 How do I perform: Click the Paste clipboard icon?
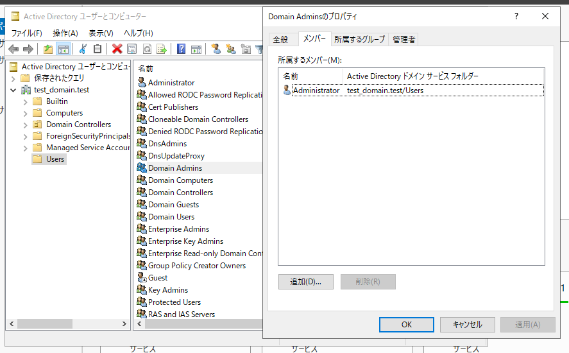tap(98, 49)
